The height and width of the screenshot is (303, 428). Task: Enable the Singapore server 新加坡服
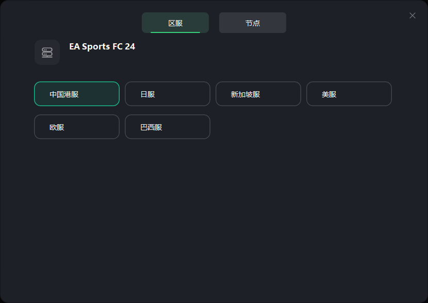click(x=258, y=94)
